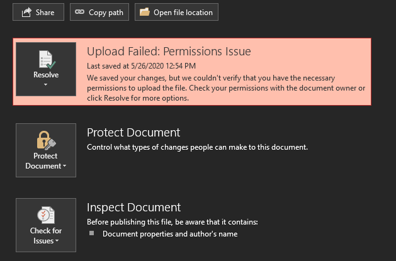Image resolution: width=396 pixels, height=261 pixels.
Task: Click the Check for Issues inspection icon
Action: pos(45,214)
